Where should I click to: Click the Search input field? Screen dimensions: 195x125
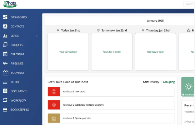click(189, 4)
